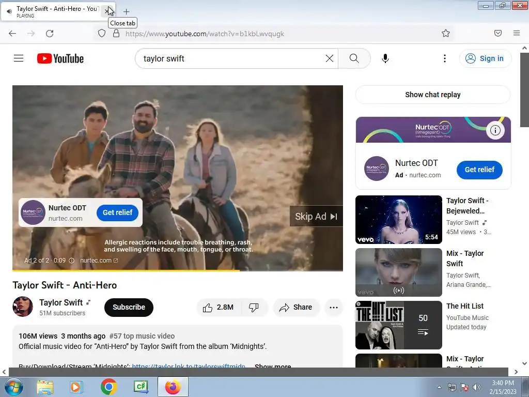The height and width of the screenshot is (397, 529).
Task: Open network tray icon
Action: 452,387
